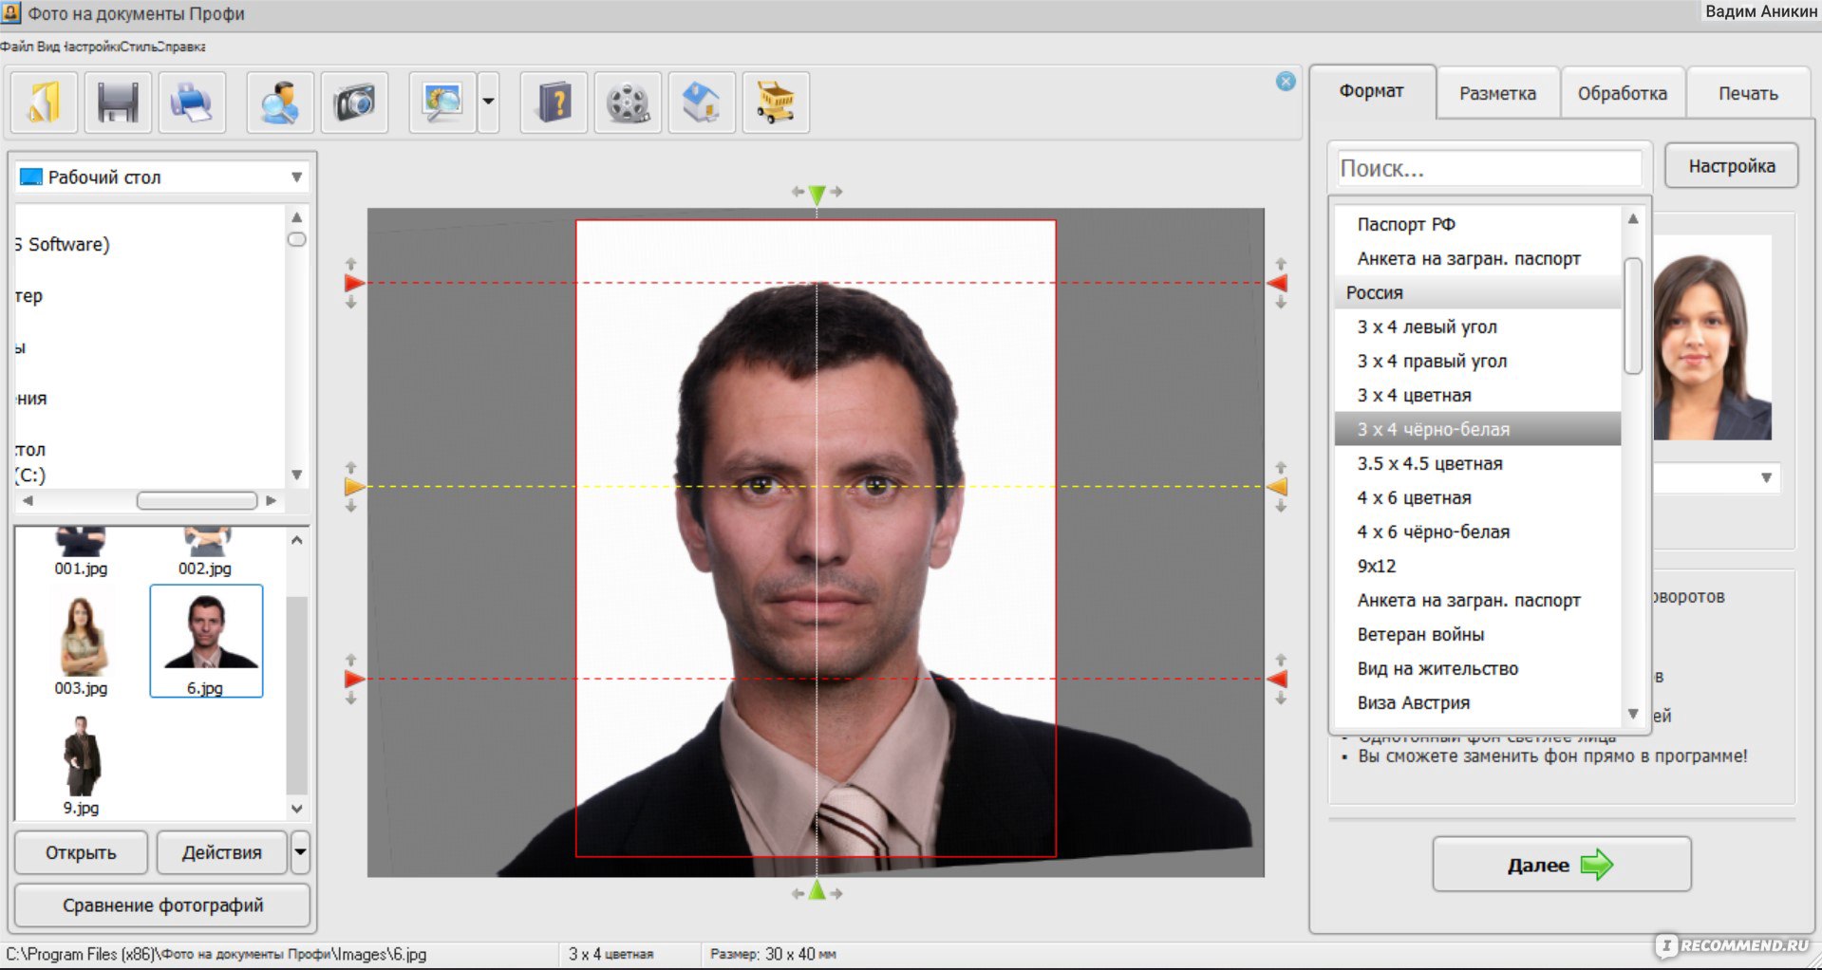
Task: Close the toolbar with the blue X icon
Action: pyautogui.click(x=1286, y=82)
